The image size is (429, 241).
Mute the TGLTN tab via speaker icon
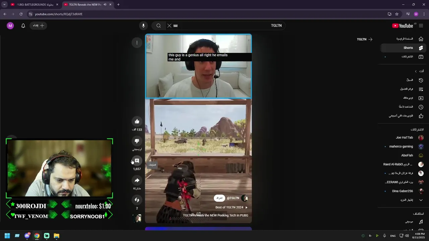pyautogui.click(x=105, y=5)
